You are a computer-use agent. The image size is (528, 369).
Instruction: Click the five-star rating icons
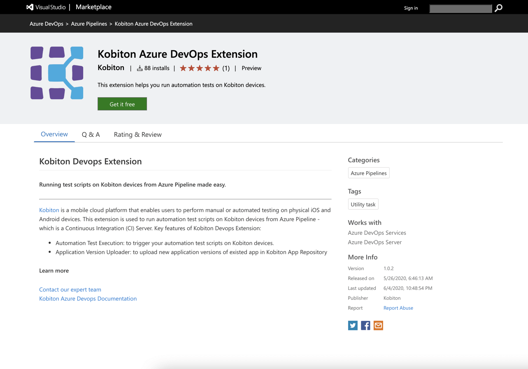(200, 68)
